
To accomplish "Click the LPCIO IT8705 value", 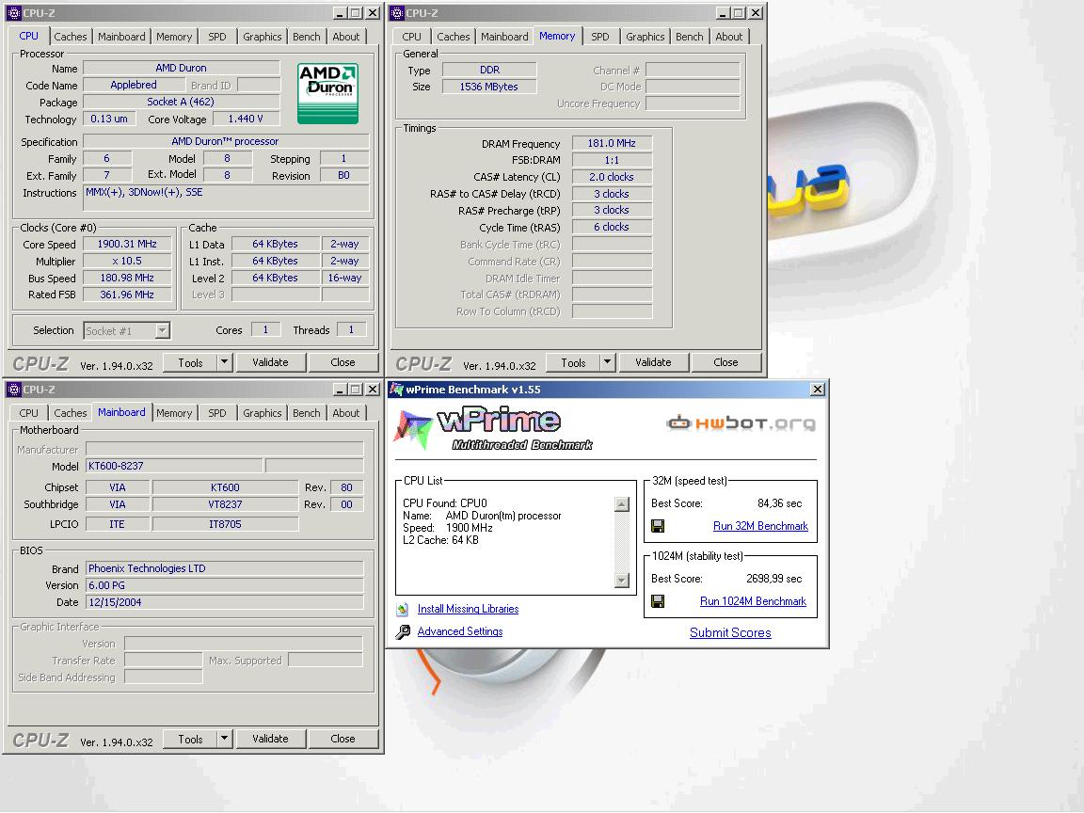I will (x=225, y=524).
